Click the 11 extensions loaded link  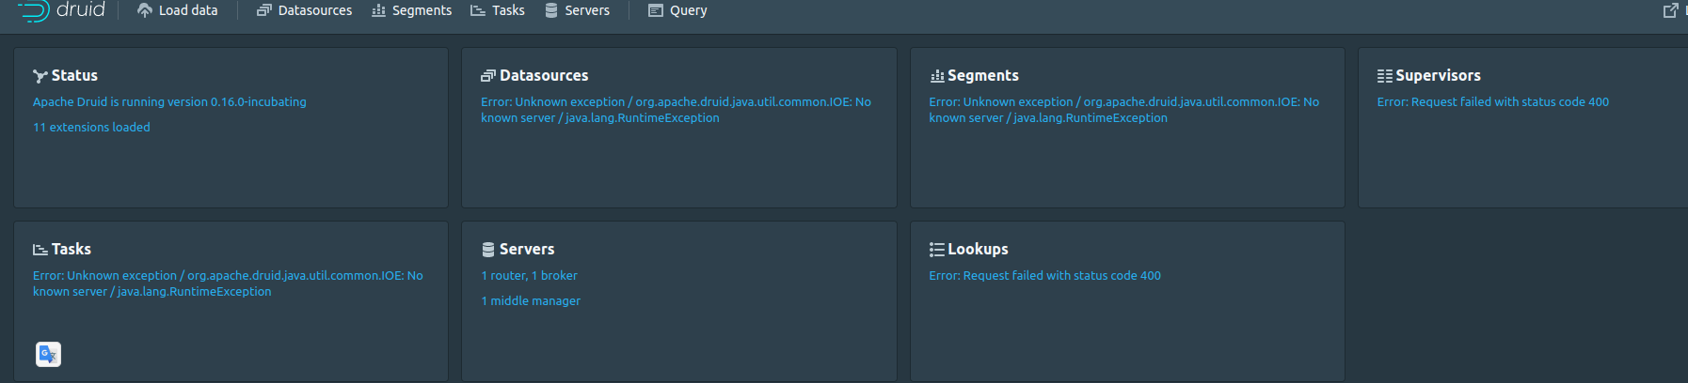click(x=91, y=127)
